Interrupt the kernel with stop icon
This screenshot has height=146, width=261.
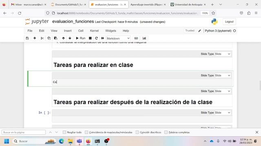coord(90,38)
